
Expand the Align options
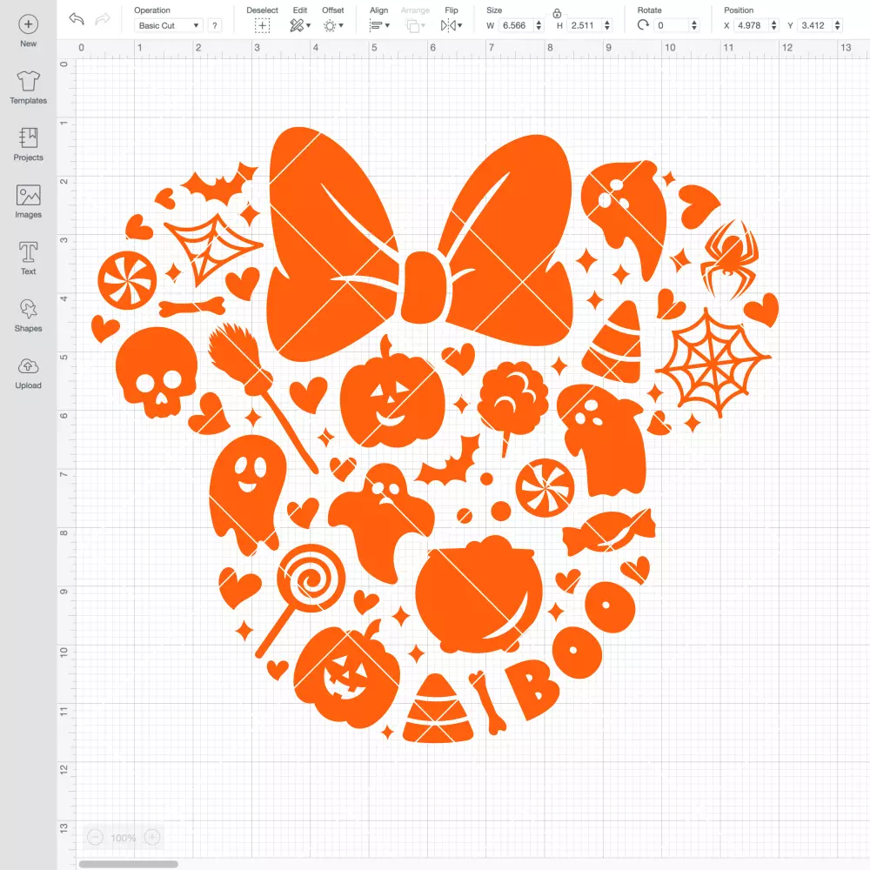[379, 25]
